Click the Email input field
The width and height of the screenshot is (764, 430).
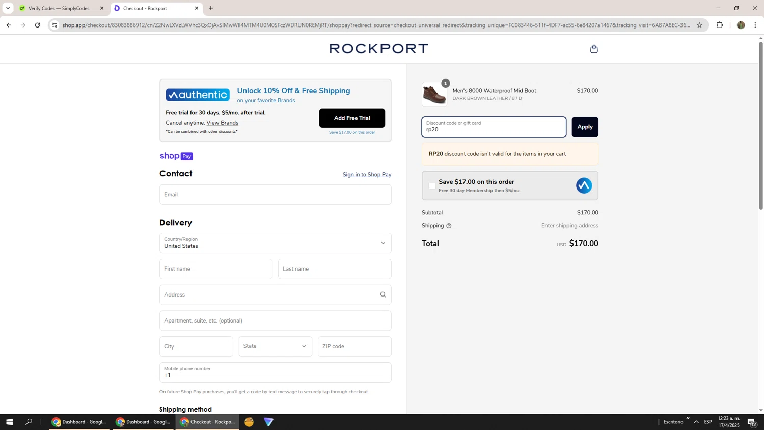coord(276,195)
